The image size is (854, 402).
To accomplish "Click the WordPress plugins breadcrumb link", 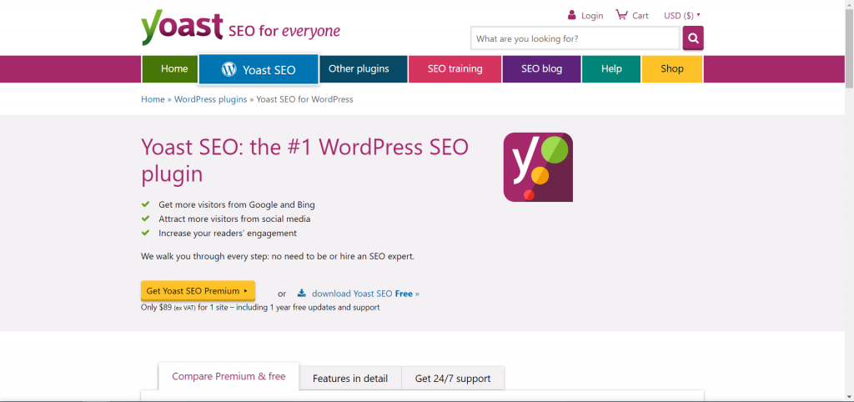I will point(210,99).
